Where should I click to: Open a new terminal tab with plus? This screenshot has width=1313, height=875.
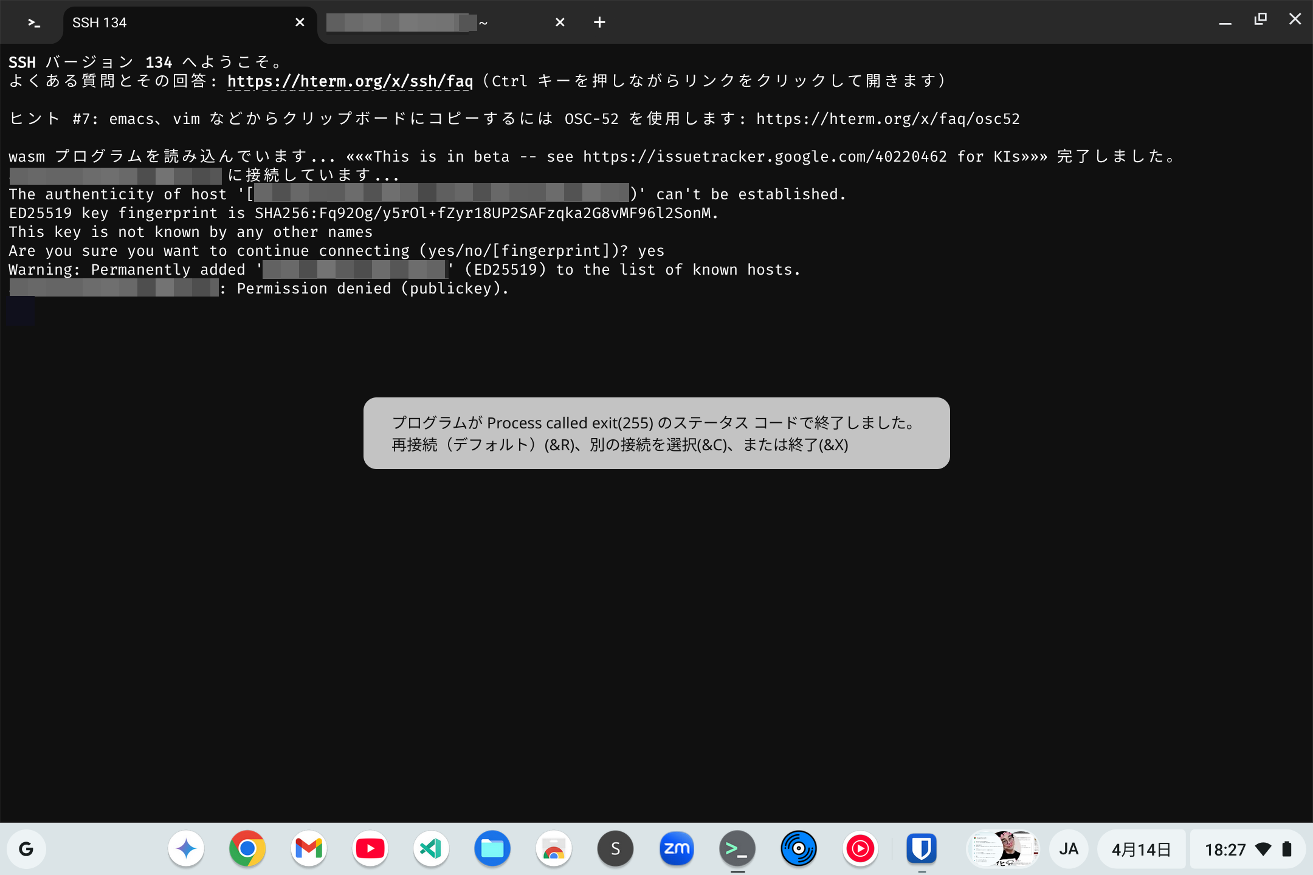pos(599,22)
